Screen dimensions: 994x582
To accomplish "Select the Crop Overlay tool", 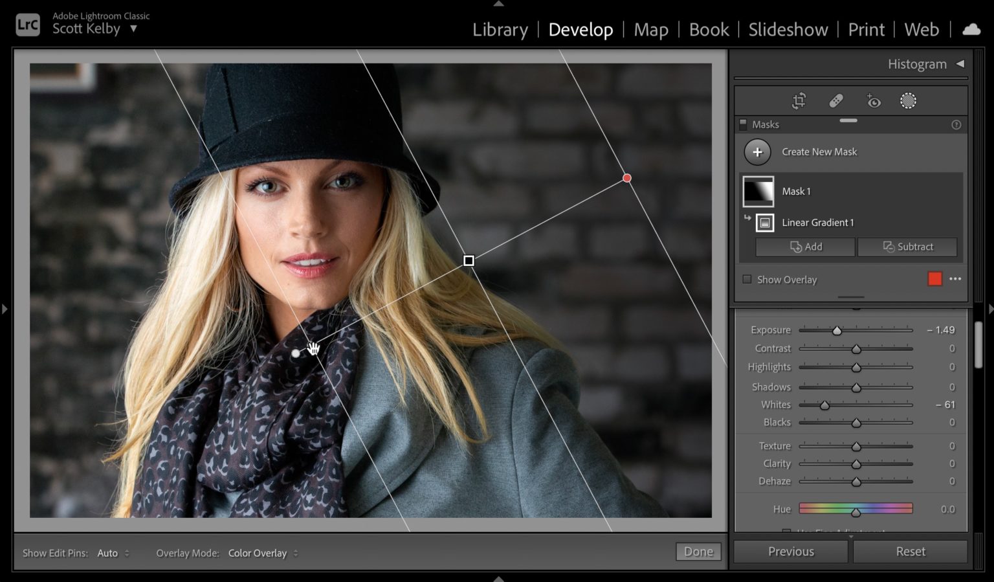I will click(800, 101).
